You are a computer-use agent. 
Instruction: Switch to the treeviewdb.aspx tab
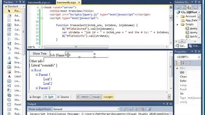[x=66, y=3]
